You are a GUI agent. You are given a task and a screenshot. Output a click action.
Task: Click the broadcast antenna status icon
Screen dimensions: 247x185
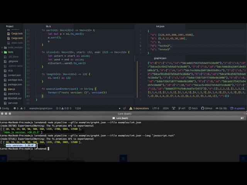click(174, 108)
